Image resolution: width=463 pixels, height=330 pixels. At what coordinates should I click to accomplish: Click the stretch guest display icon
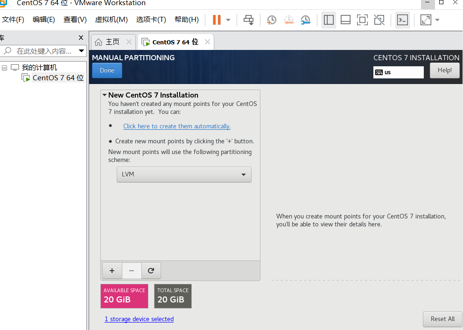pos(426,20)
